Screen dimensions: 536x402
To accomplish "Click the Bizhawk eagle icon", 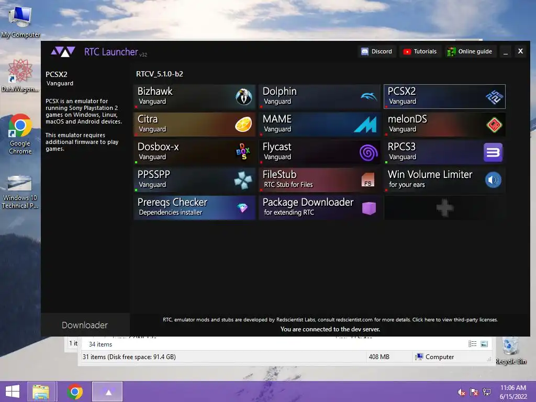I will point(244,96).
